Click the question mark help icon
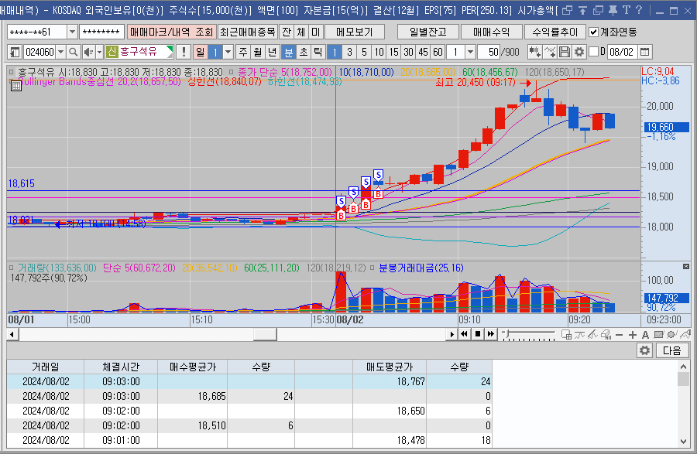This screenshot has height=454, width=697. click(x=639, y=10)
